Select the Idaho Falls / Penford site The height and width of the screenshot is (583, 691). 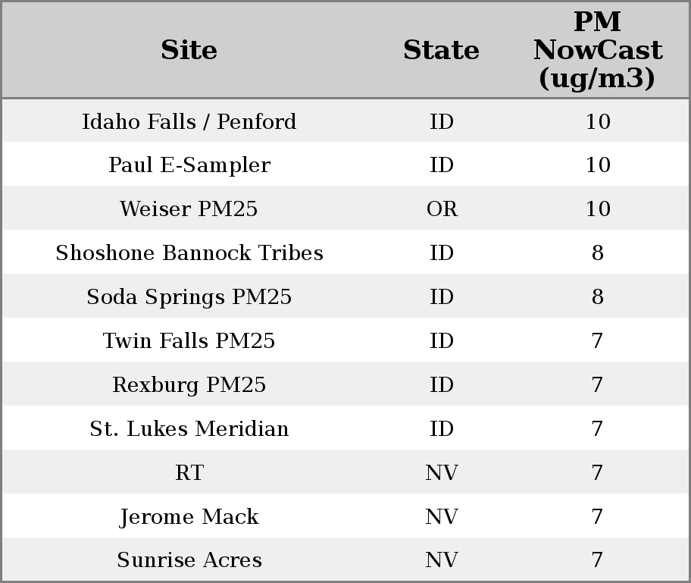click(189, 121)
